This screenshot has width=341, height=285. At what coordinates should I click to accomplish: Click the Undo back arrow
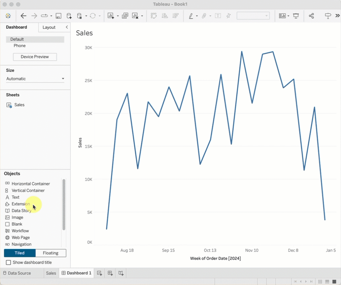click(23, 16)
